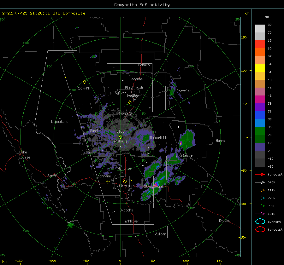
Task: Click the Banff label on map
Action: [52, 176]
